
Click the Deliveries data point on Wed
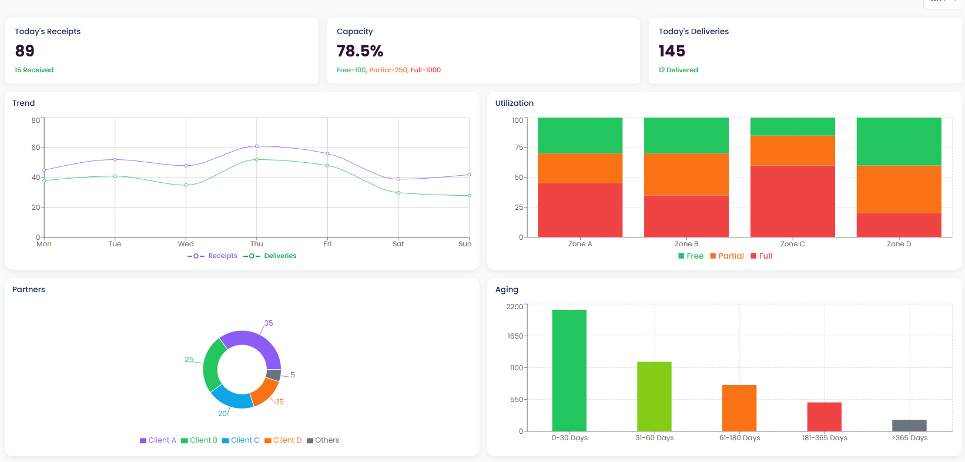click(x=186, y=185)
